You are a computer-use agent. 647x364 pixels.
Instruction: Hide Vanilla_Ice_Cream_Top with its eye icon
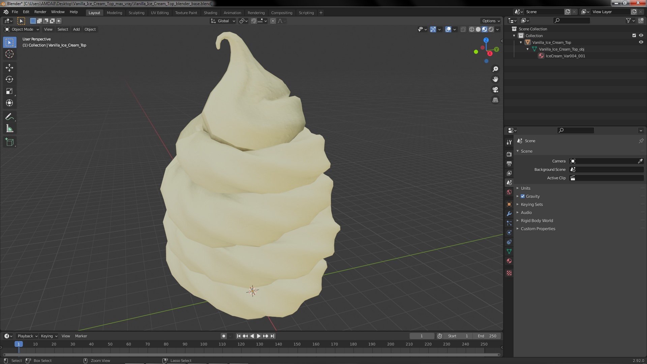pyautogui.click(x=641, y=42)
